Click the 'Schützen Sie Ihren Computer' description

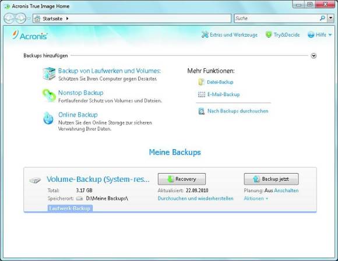108,79
